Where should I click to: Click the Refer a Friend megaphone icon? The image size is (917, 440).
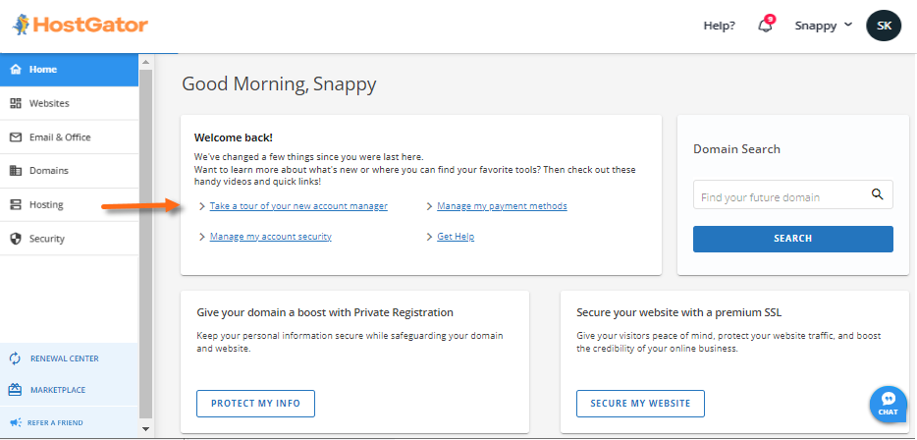(15, 422)
